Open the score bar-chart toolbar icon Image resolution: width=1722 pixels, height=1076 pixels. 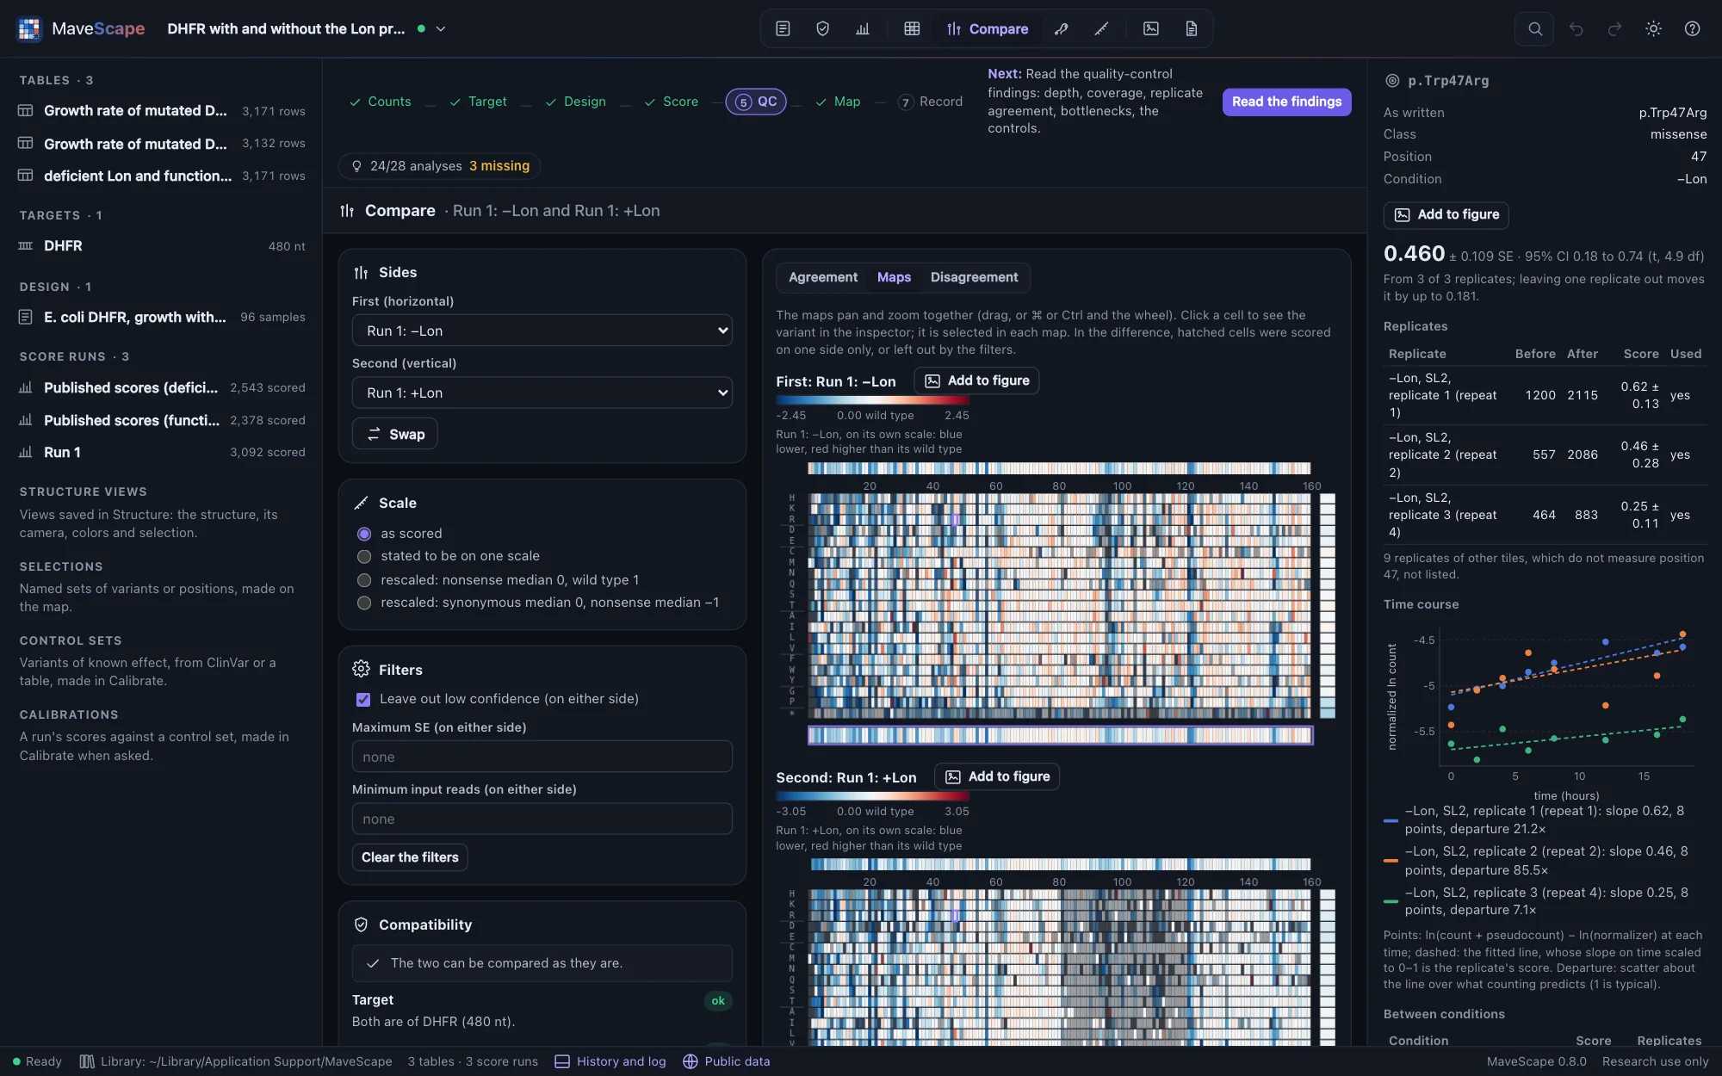pyautogui.click(x=862, y=28)
